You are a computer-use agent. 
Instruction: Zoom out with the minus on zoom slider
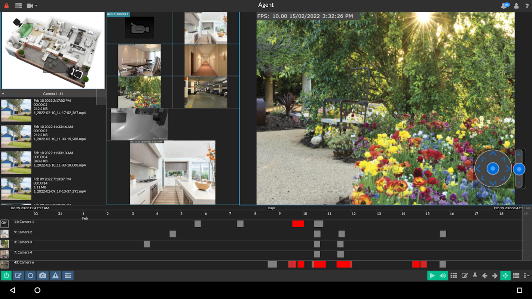pos(519,183)
